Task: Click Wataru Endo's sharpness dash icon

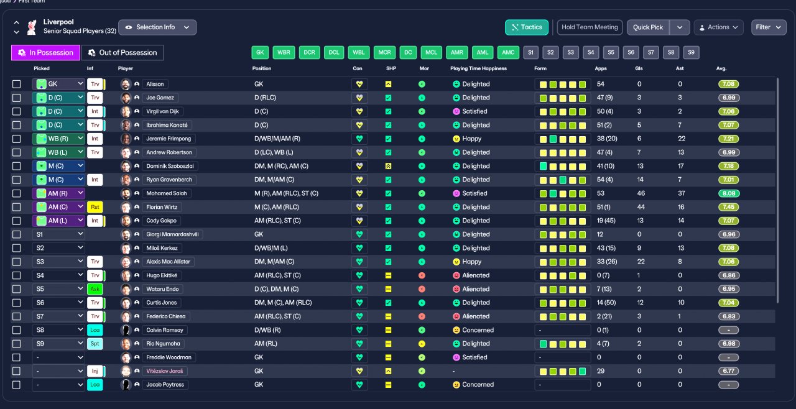Action: coord(389,289)
